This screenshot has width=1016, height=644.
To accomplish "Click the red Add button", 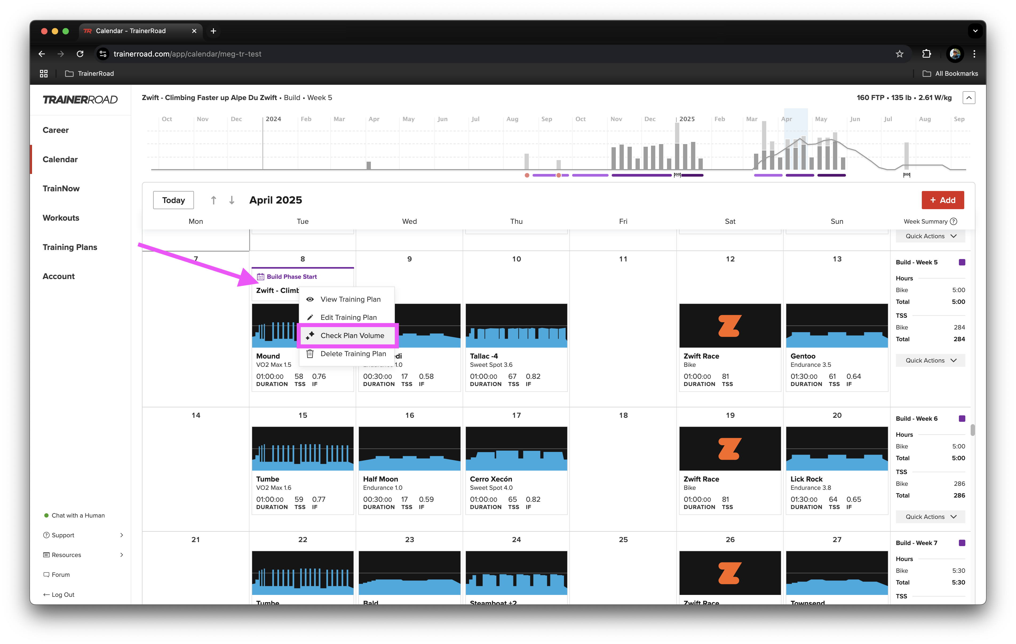I will pos(943,200).
